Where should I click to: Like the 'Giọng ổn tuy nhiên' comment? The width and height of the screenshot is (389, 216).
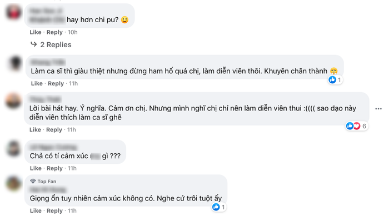coord(36,210)
